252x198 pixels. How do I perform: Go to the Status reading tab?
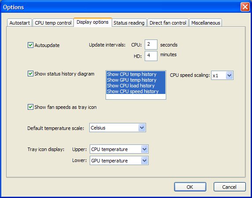tap(129, 23)
